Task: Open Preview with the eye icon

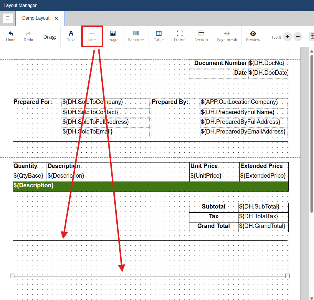Action: pyautogui.click(x=253, y=34)
